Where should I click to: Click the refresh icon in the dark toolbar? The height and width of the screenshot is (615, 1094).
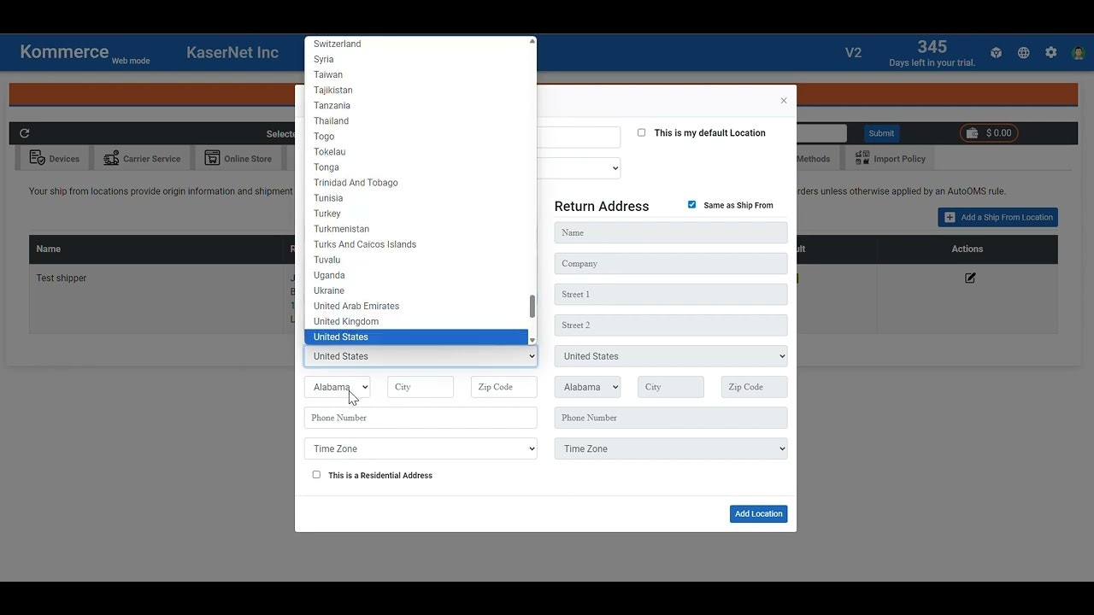pyautogui.click(x=24, y=133)
